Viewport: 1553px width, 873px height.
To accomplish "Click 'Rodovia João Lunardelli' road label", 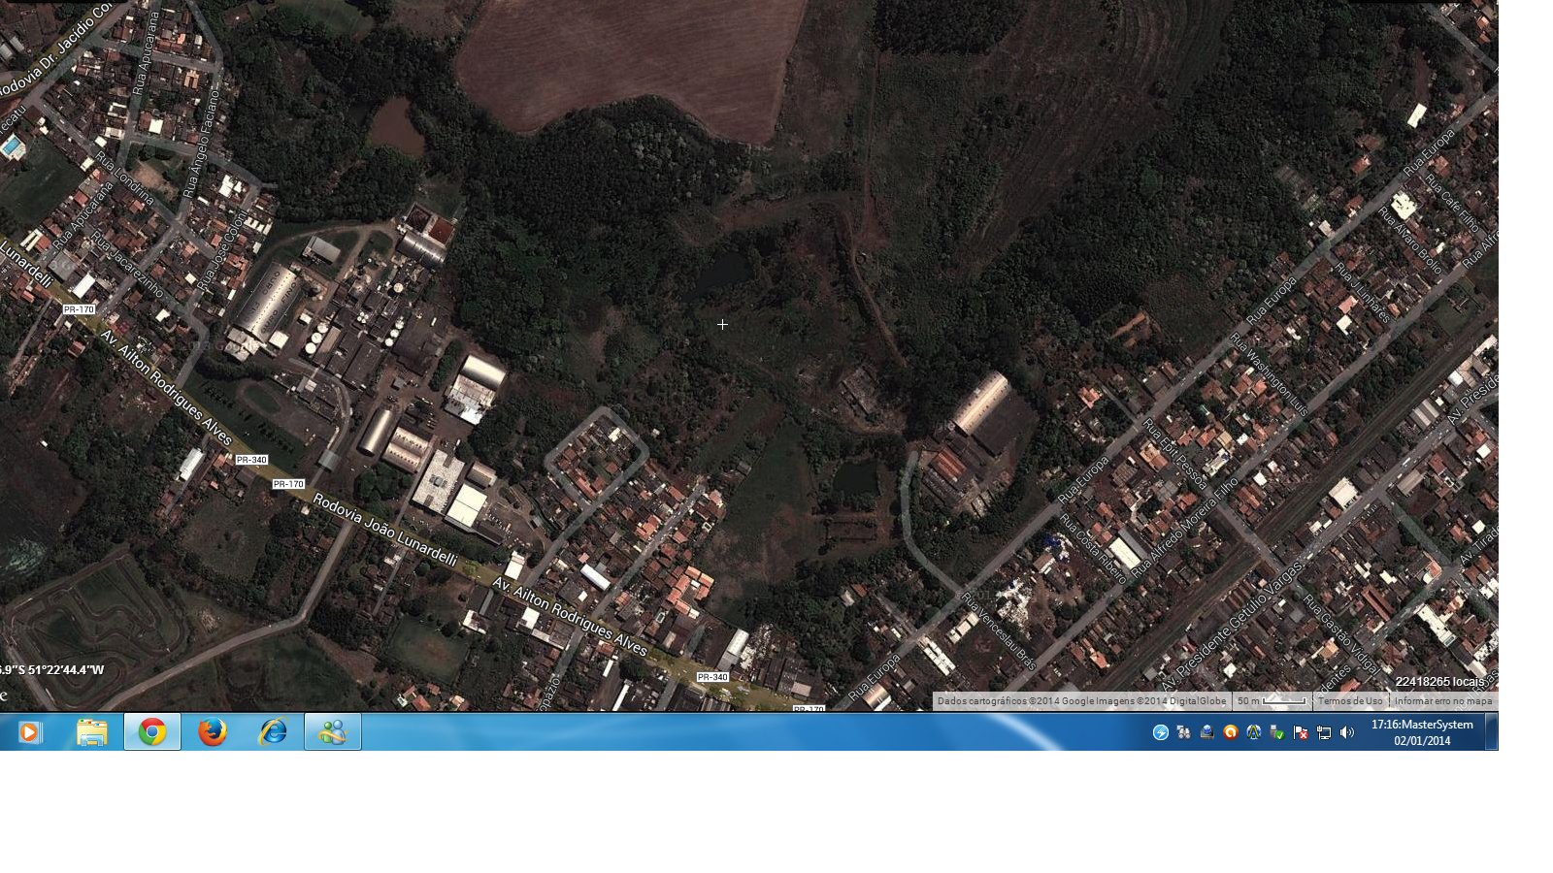I will 384,530.
